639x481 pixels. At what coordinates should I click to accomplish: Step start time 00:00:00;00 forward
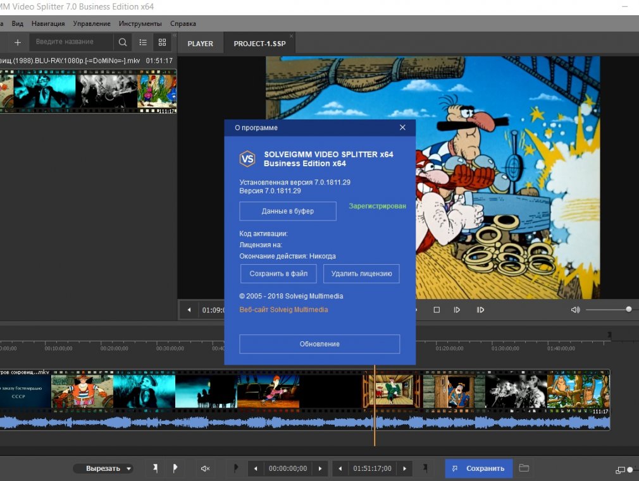[x=320, y=469]
